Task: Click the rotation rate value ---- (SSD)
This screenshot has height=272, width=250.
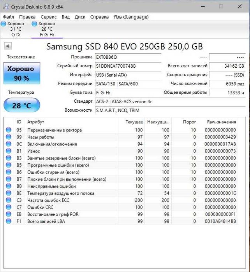Action: click(x=227, y=75)
